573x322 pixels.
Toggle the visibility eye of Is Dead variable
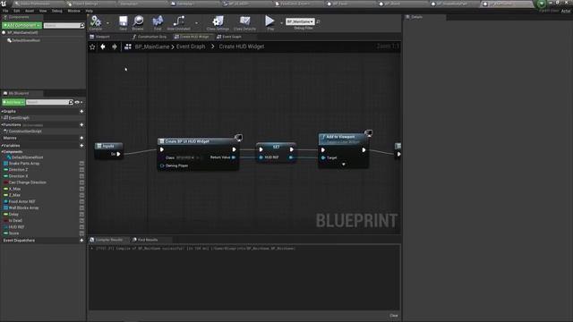point(81,221)
